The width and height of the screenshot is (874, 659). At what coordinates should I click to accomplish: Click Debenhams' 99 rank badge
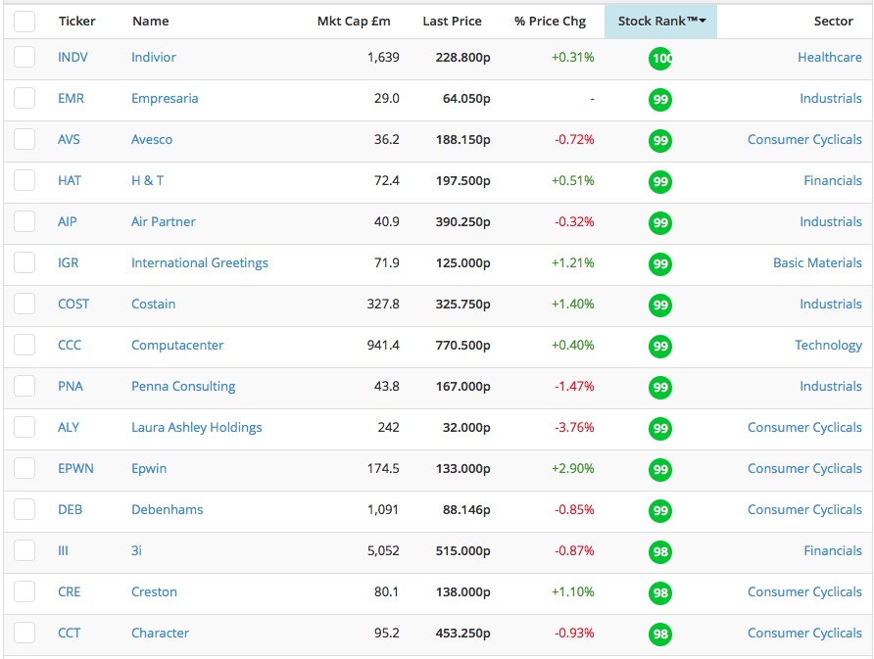click(x=660, y=511)
